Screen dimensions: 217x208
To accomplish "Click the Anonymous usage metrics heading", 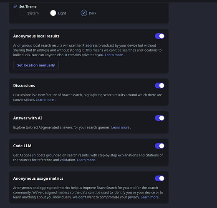I will click(x=38, y=178).
